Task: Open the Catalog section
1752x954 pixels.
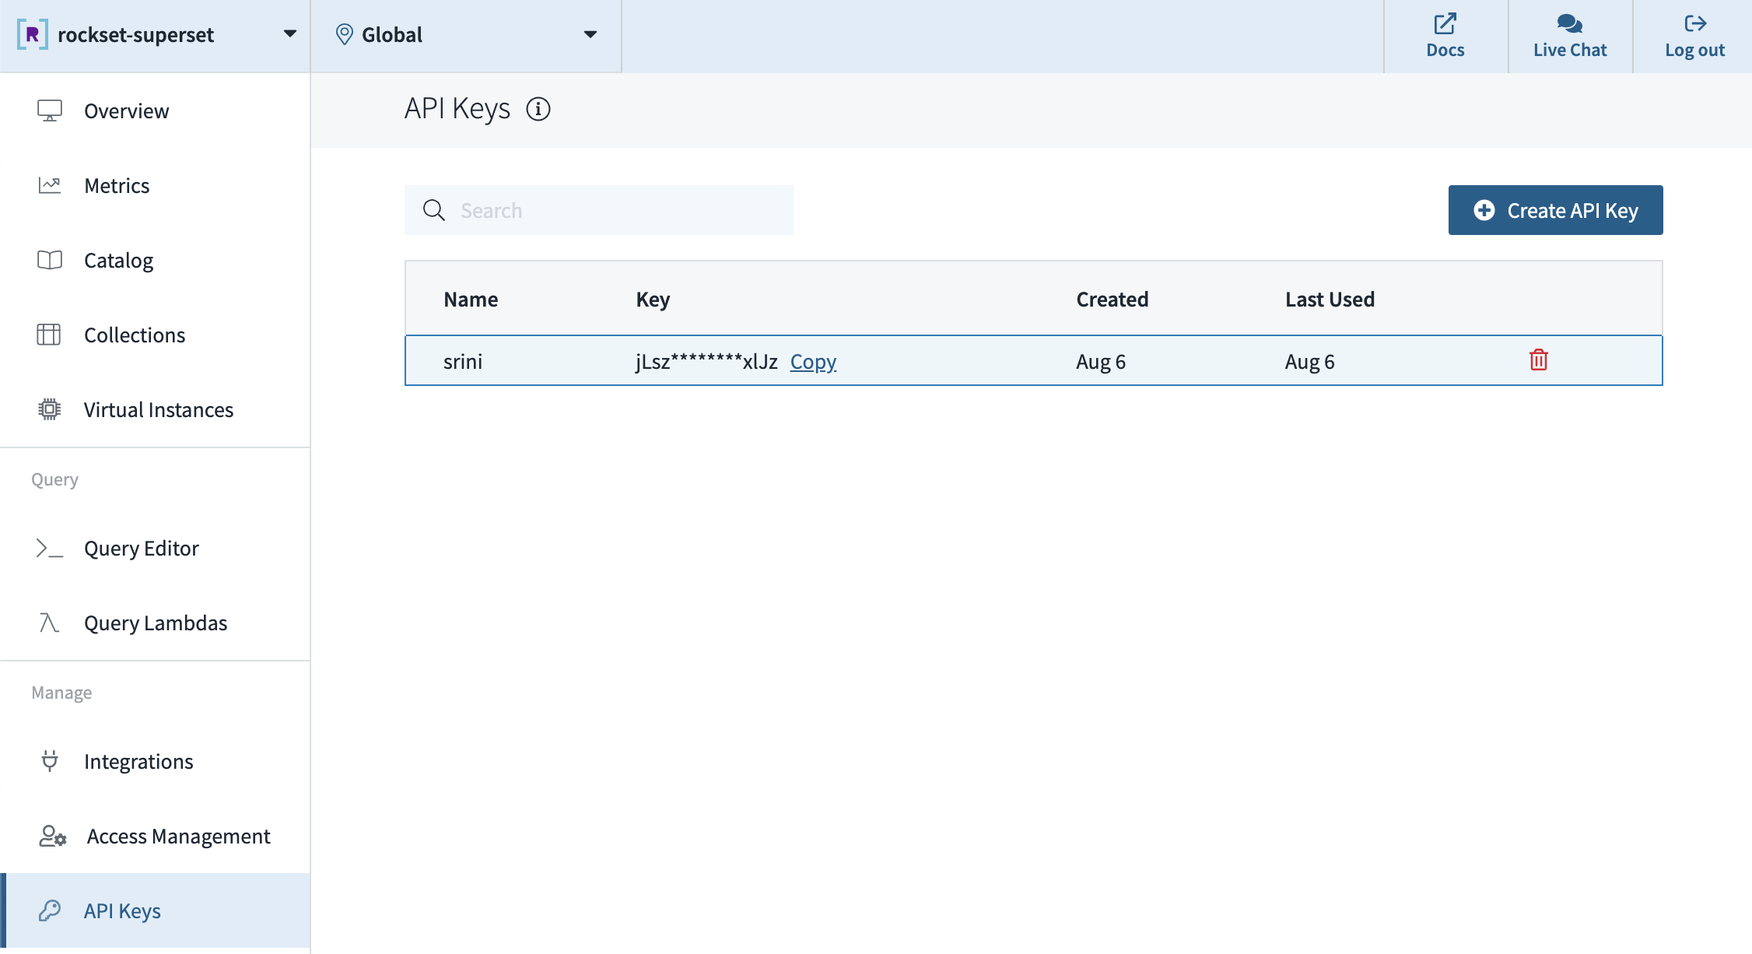Action: click(118, 260)
